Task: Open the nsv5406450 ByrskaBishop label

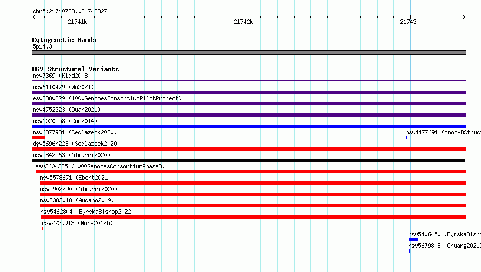Action: (444, 234)
